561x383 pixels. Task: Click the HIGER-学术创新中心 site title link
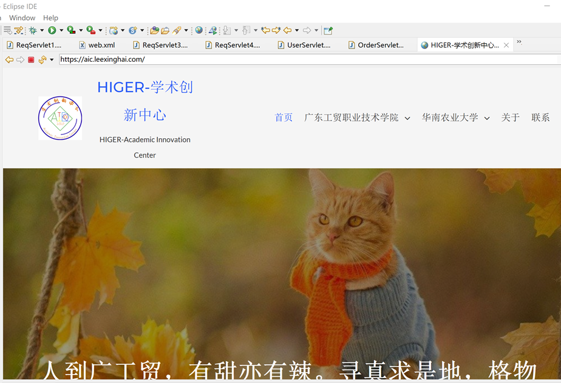pos(145,101)
